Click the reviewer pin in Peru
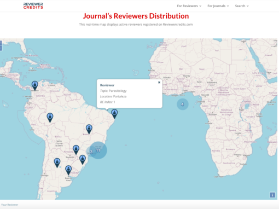The height and width of the screenshot is (209, 279). coord(50,118)
